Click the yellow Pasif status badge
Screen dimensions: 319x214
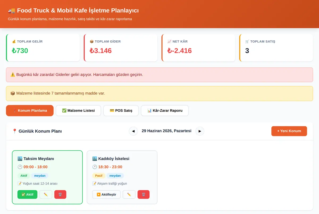(99, 176)
